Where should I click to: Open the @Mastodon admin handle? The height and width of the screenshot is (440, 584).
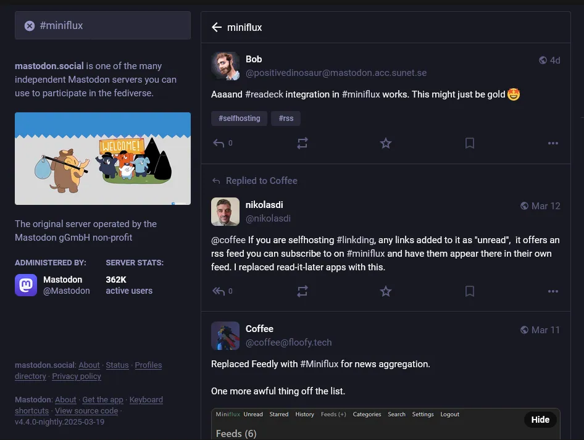[66, 291]
